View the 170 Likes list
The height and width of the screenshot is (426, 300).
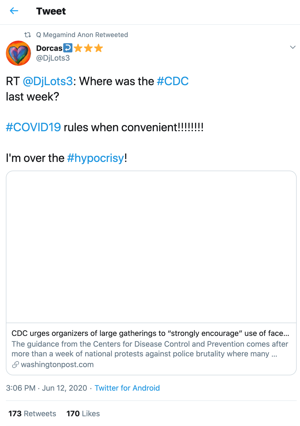click(83, 414)
